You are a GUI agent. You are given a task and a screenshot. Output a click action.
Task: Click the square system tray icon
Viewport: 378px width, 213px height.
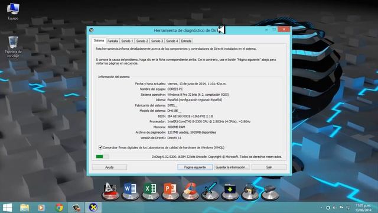pos(328,208)
